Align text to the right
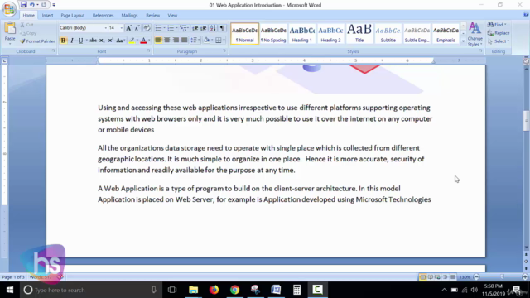This screenshot has width=530, height=298. tap(176, 41)
